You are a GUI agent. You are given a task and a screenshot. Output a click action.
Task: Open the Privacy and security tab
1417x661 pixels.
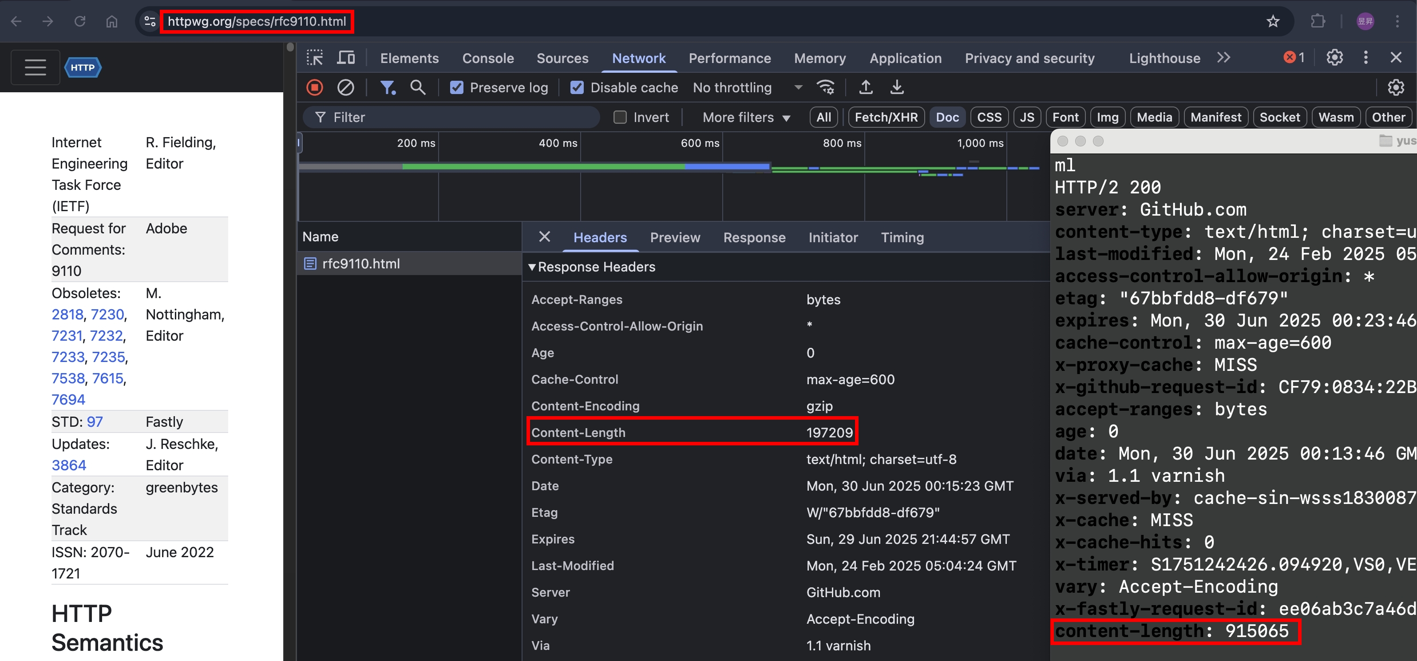pyautogui.click(x=1029, y=58)
